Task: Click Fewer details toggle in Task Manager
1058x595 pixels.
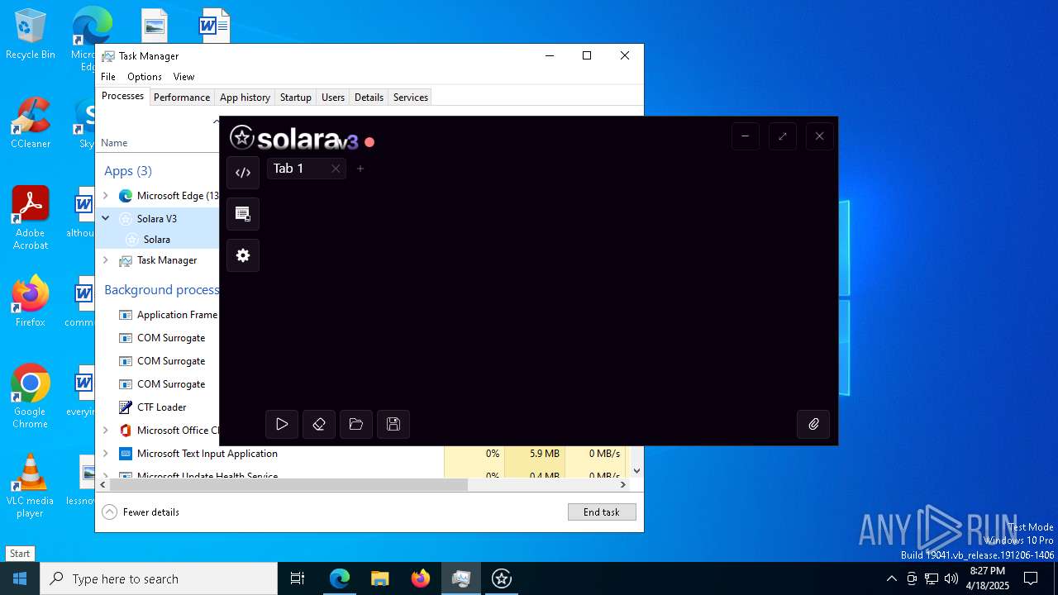Action: click(x=141, y=512)
